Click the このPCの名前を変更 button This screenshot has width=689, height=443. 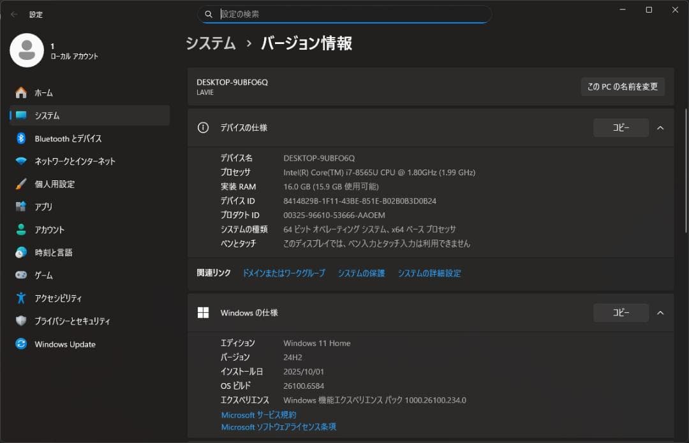point(621,87)
